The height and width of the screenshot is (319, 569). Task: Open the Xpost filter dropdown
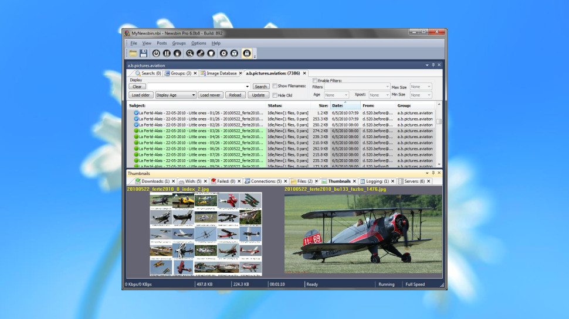[378, 95]
